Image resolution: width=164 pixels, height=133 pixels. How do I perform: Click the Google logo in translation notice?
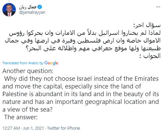[x=51, y=63]
